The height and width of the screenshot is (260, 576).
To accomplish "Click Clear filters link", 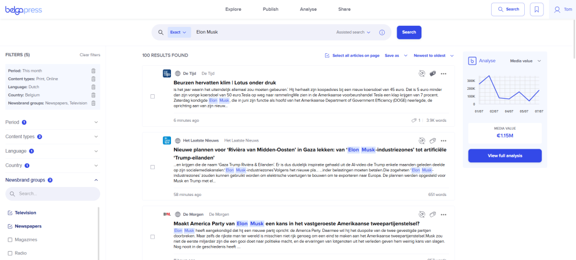I will point(90,55).
